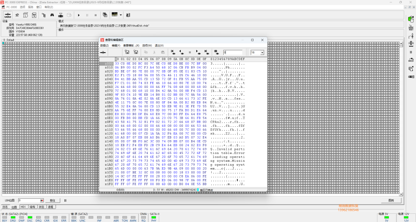Click the exit (running figure) toolbar icon
This screenshot has width=416, height=222.
coord(128,15)
